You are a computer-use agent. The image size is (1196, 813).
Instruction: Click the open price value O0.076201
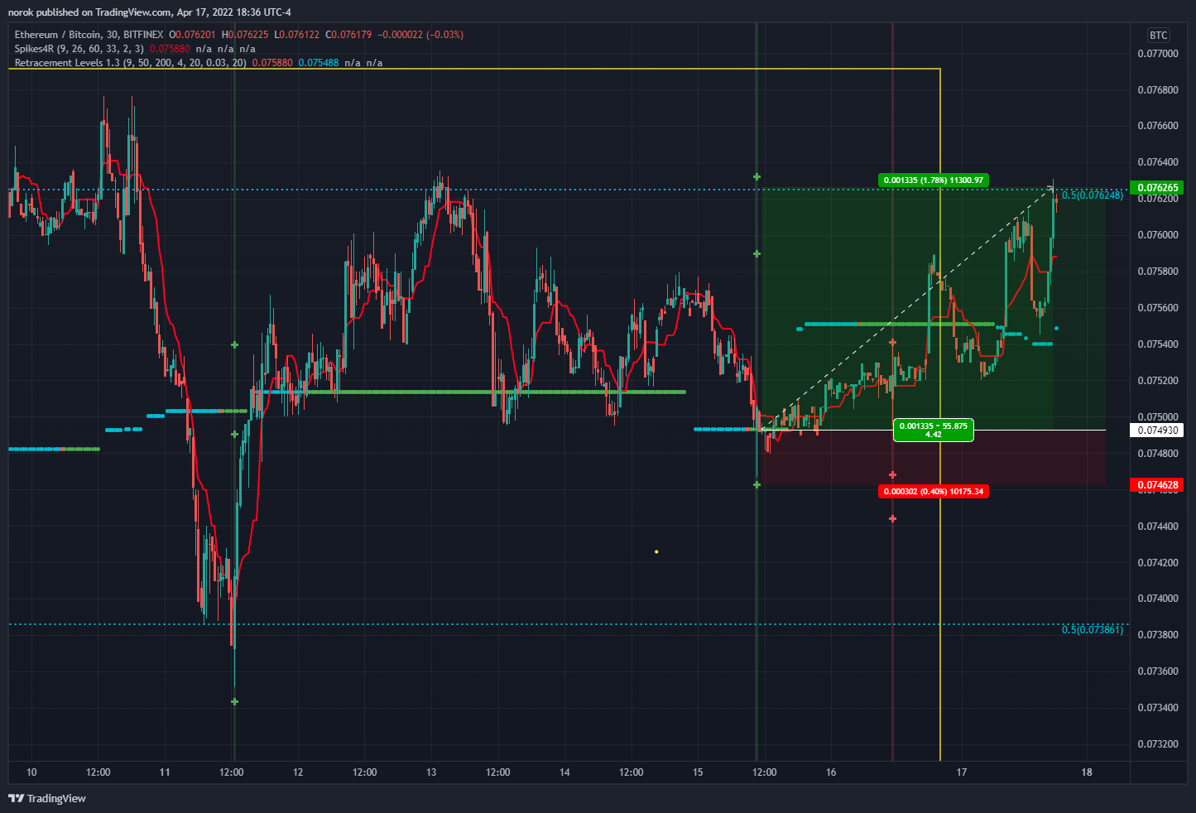pos(192,35)
